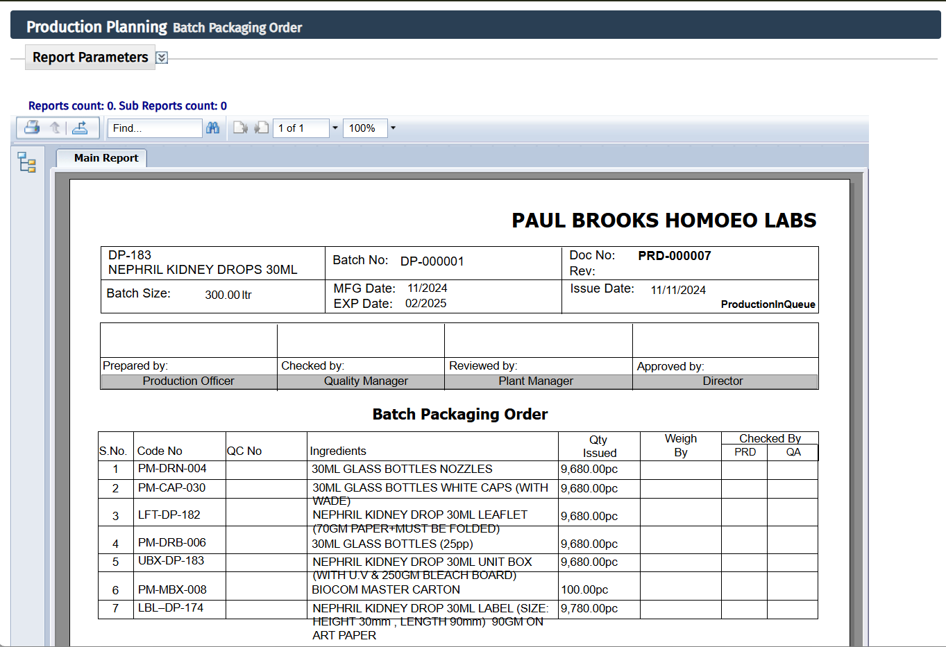The height and width of the screenshot is (647, 946).
Task: Click code PM-MBX-008
Action: click(x=172, y=590)
